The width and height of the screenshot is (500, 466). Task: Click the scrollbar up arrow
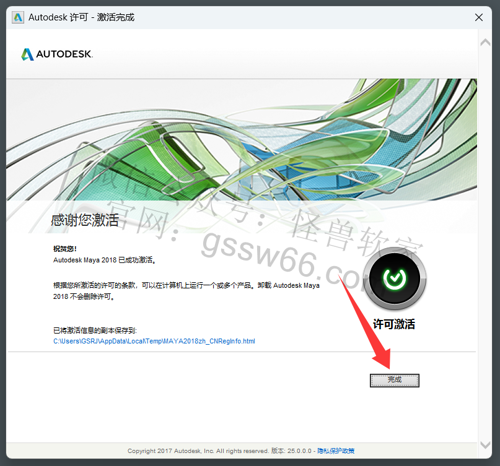pos(485,42)
